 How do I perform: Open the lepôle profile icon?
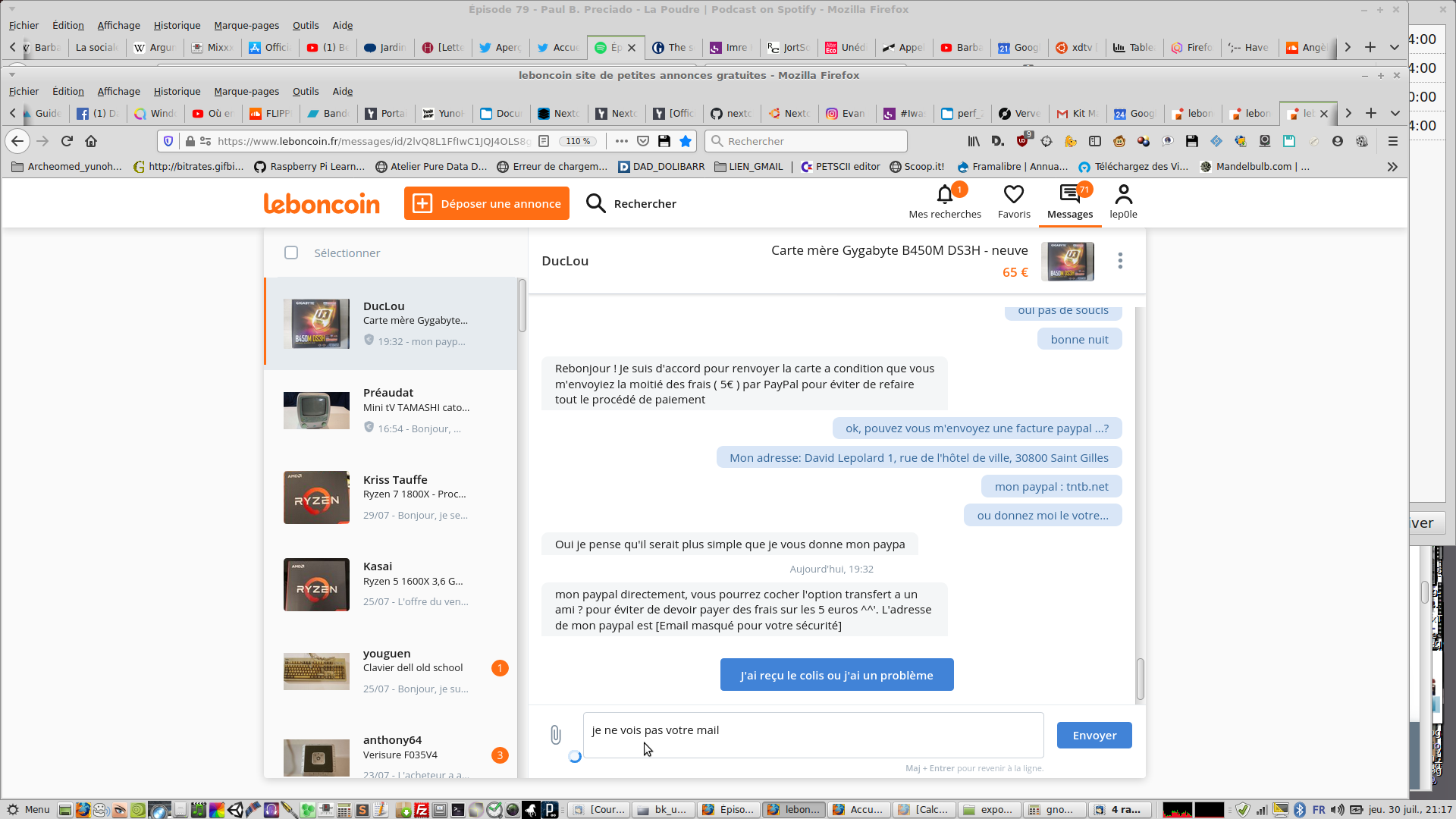pyautogui.click(x=1123, y=196)
